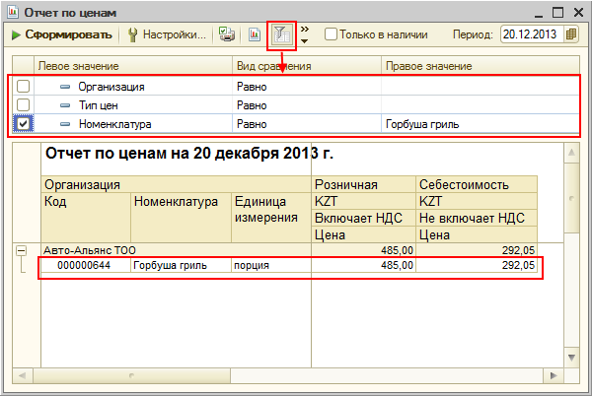This screenshot has width=592, height=396.
Task: Check the Тип цен filter checkbox
Action: [24, 105]
